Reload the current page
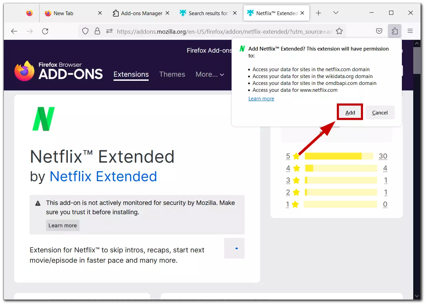The width and height of the screenshot is (427, 306). tap(45, 31)
